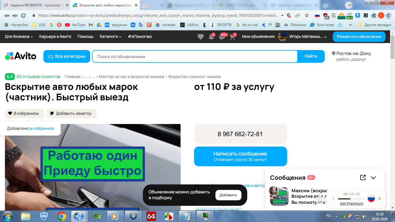The image size is (395, 222).
Task: Click the timer progress bar in VPN widget
Action: pos(352,199)
